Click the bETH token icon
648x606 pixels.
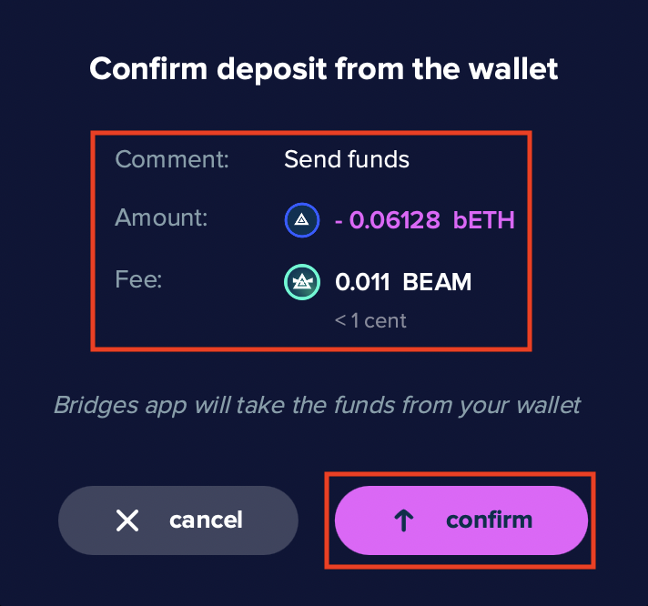(x=301, y=219)
